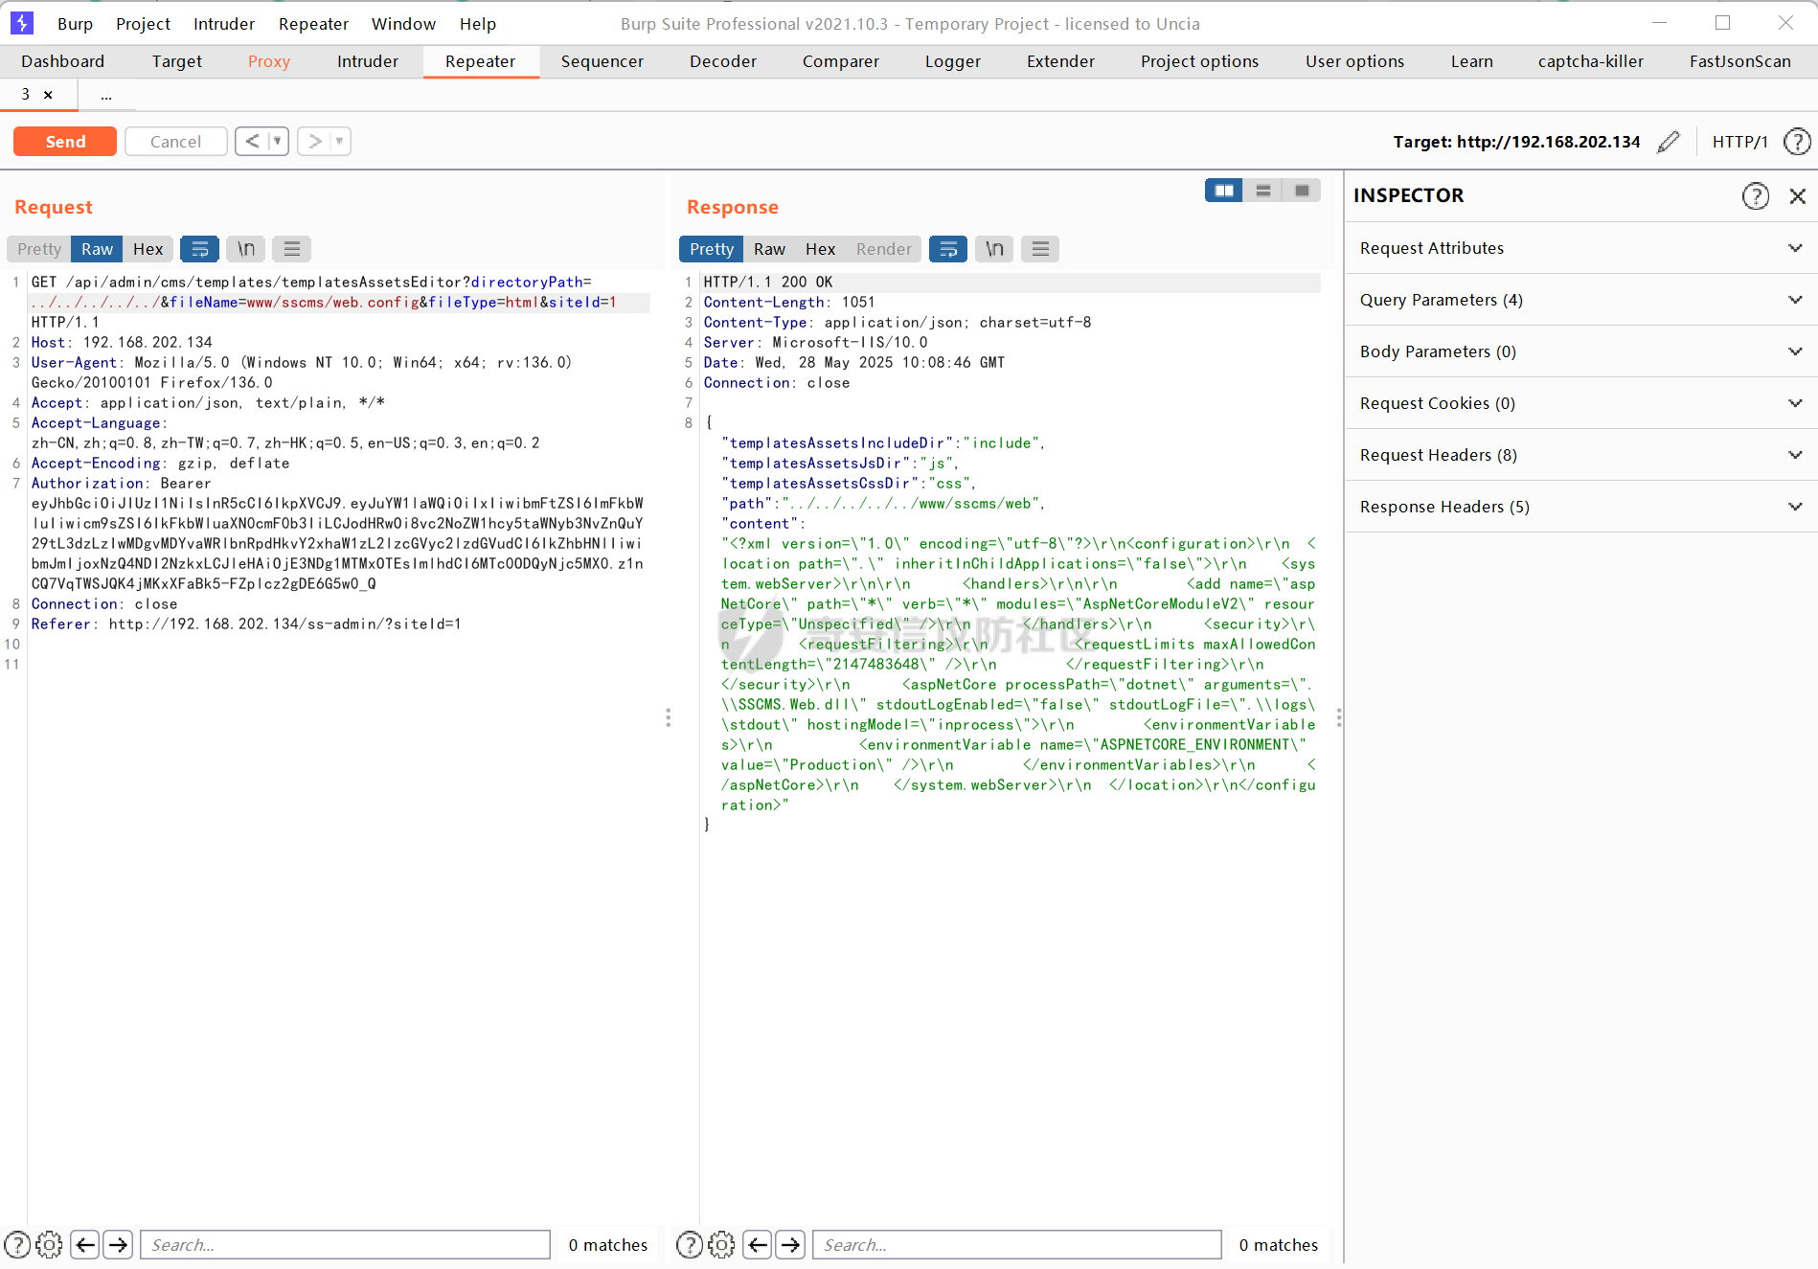1818x1269 pixels.
Task: Focus the Request search field
Action: click(345, 1244)
